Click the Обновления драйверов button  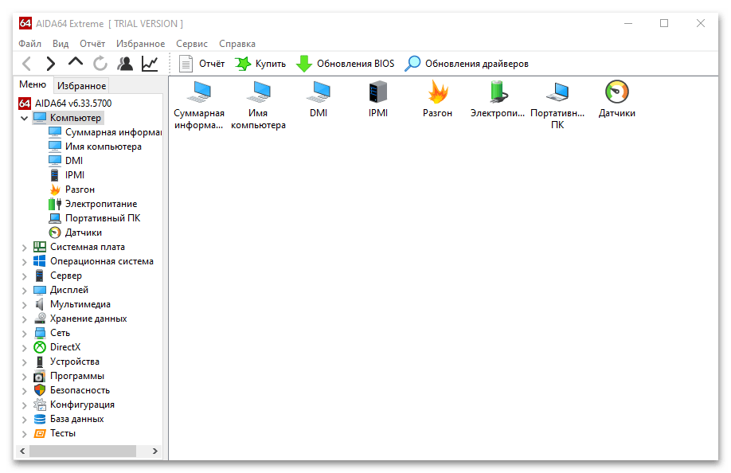pos(467,64)
